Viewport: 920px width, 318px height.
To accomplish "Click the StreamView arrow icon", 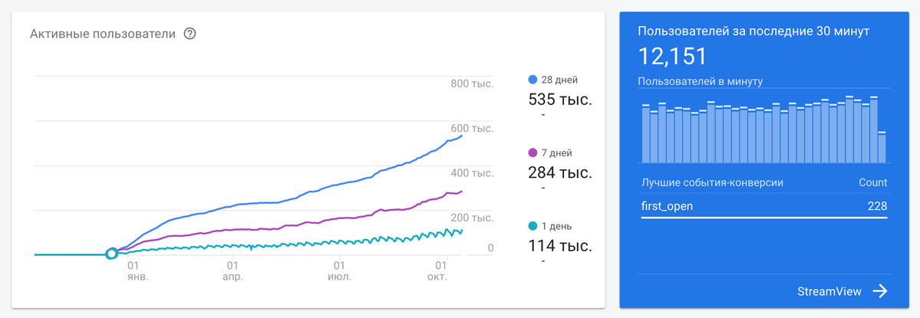I will coord(879,291).
